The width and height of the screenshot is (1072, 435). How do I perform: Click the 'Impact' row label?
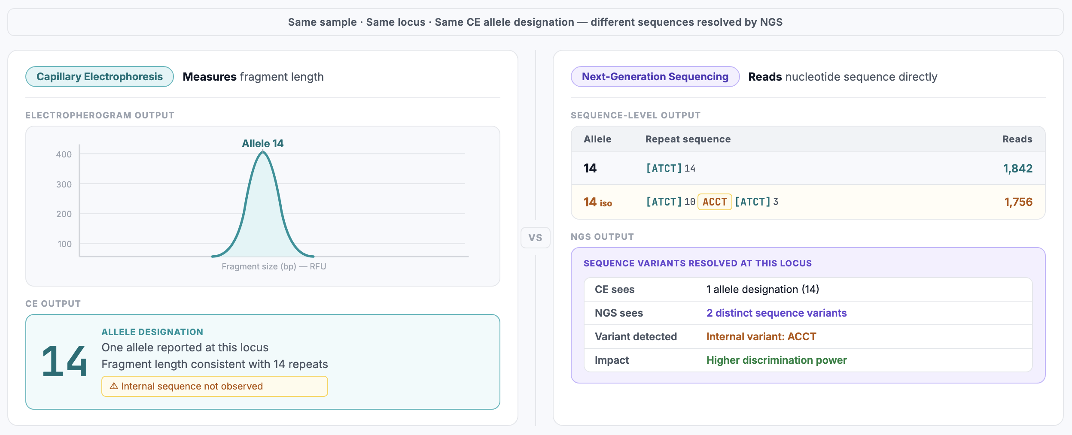pyautogui.click(x=612, y=360)
